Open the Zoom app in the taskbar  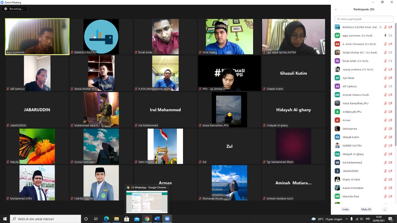coord(167,219)
